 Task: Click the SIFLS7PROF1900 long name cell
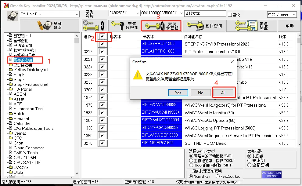[161, 44]
